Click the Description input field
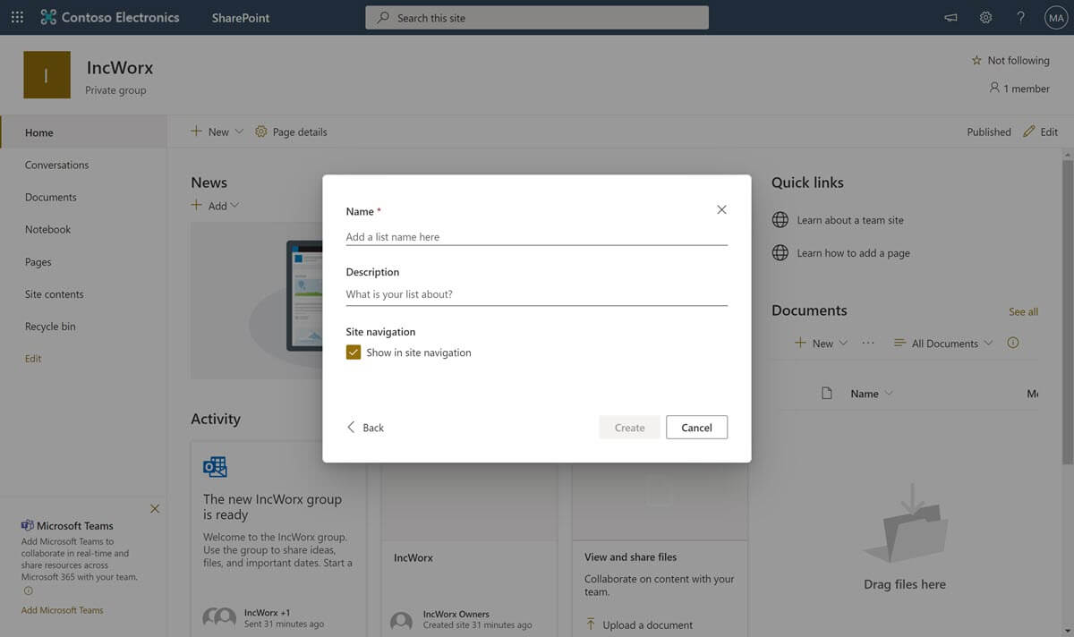 coord(537,294)
